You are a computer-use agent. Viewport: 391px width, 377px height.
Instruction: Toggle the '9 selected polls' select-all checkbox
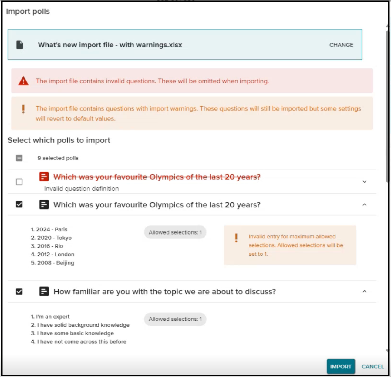tap(19, 158)
